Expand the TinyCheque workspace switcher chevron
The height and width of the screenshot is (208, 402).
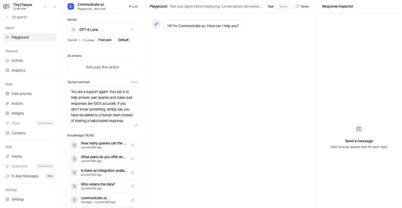click(45, 7)
